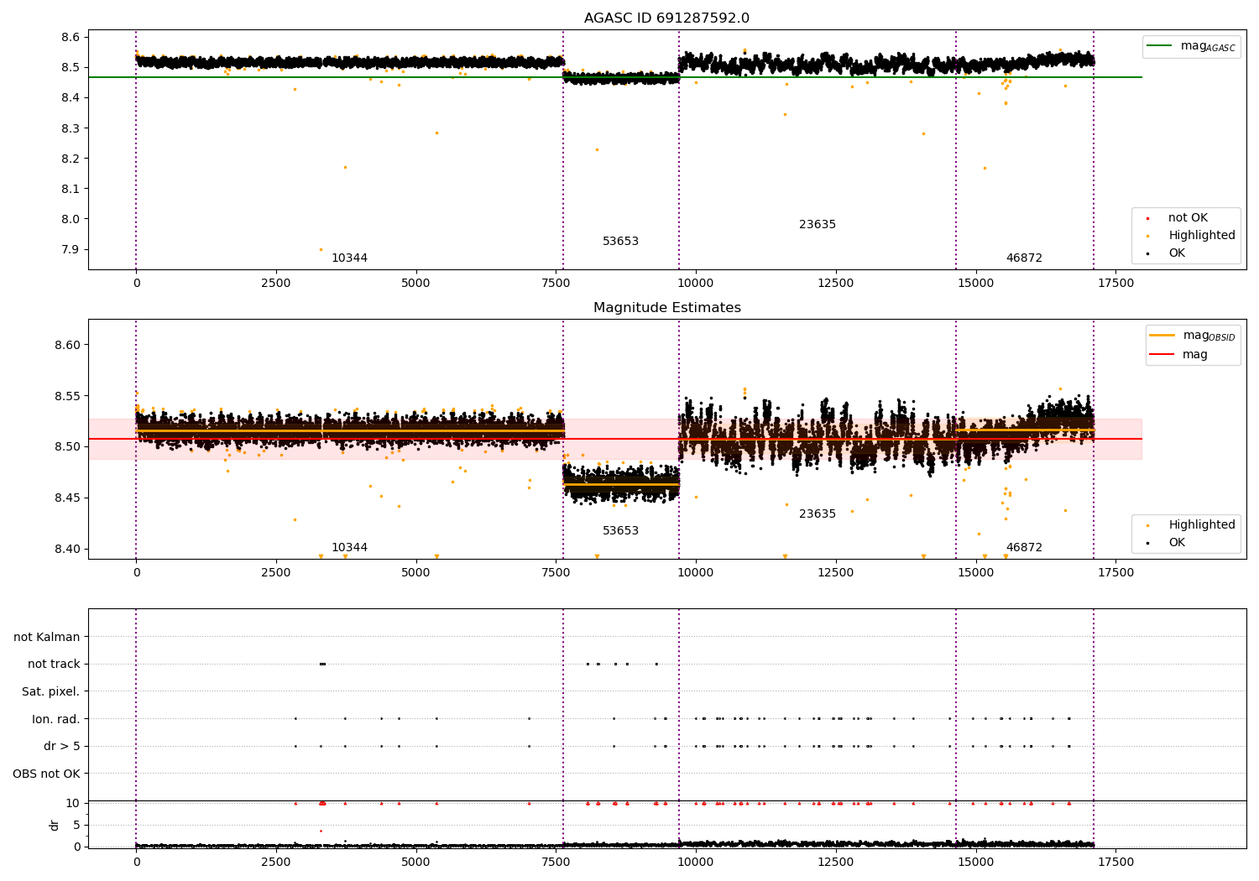Click the 'OBS not OK' row label
1259x881 pixels.
coord(46,774)
